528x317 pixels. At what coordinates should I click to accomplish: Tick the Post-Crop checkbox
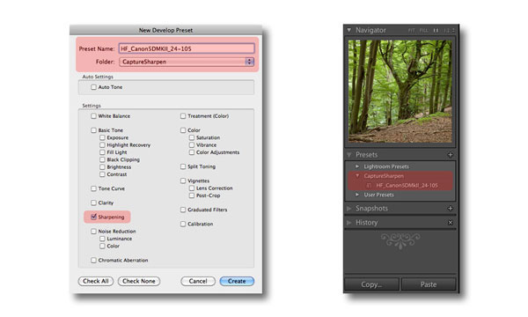(192, 195)
